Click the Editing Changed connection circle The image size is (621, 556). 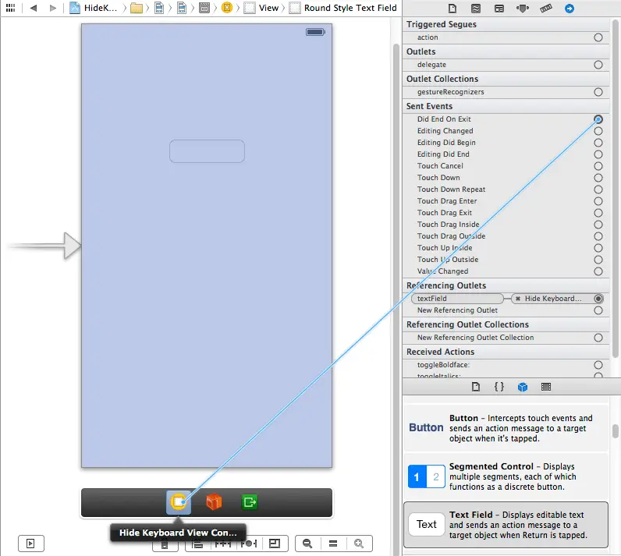[598, 131]
